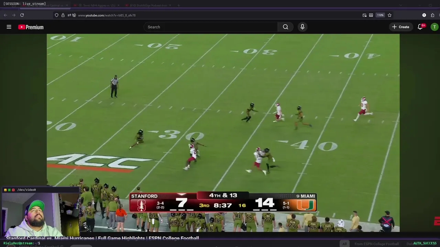Image resolution: width=440 pixels, height=247 pixels.
Task: Open a new browser tab with plus
Action: [178, 5]
